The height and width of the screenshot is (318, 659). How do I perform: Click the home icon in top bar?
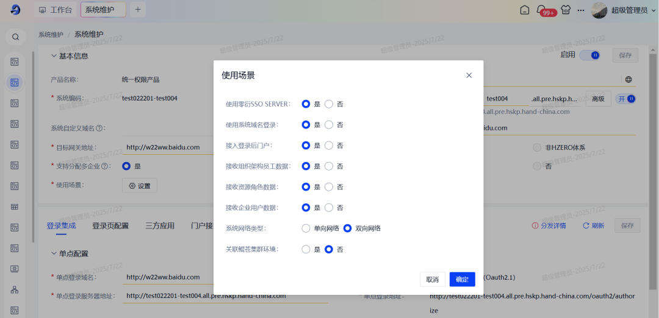coord(525,10)
